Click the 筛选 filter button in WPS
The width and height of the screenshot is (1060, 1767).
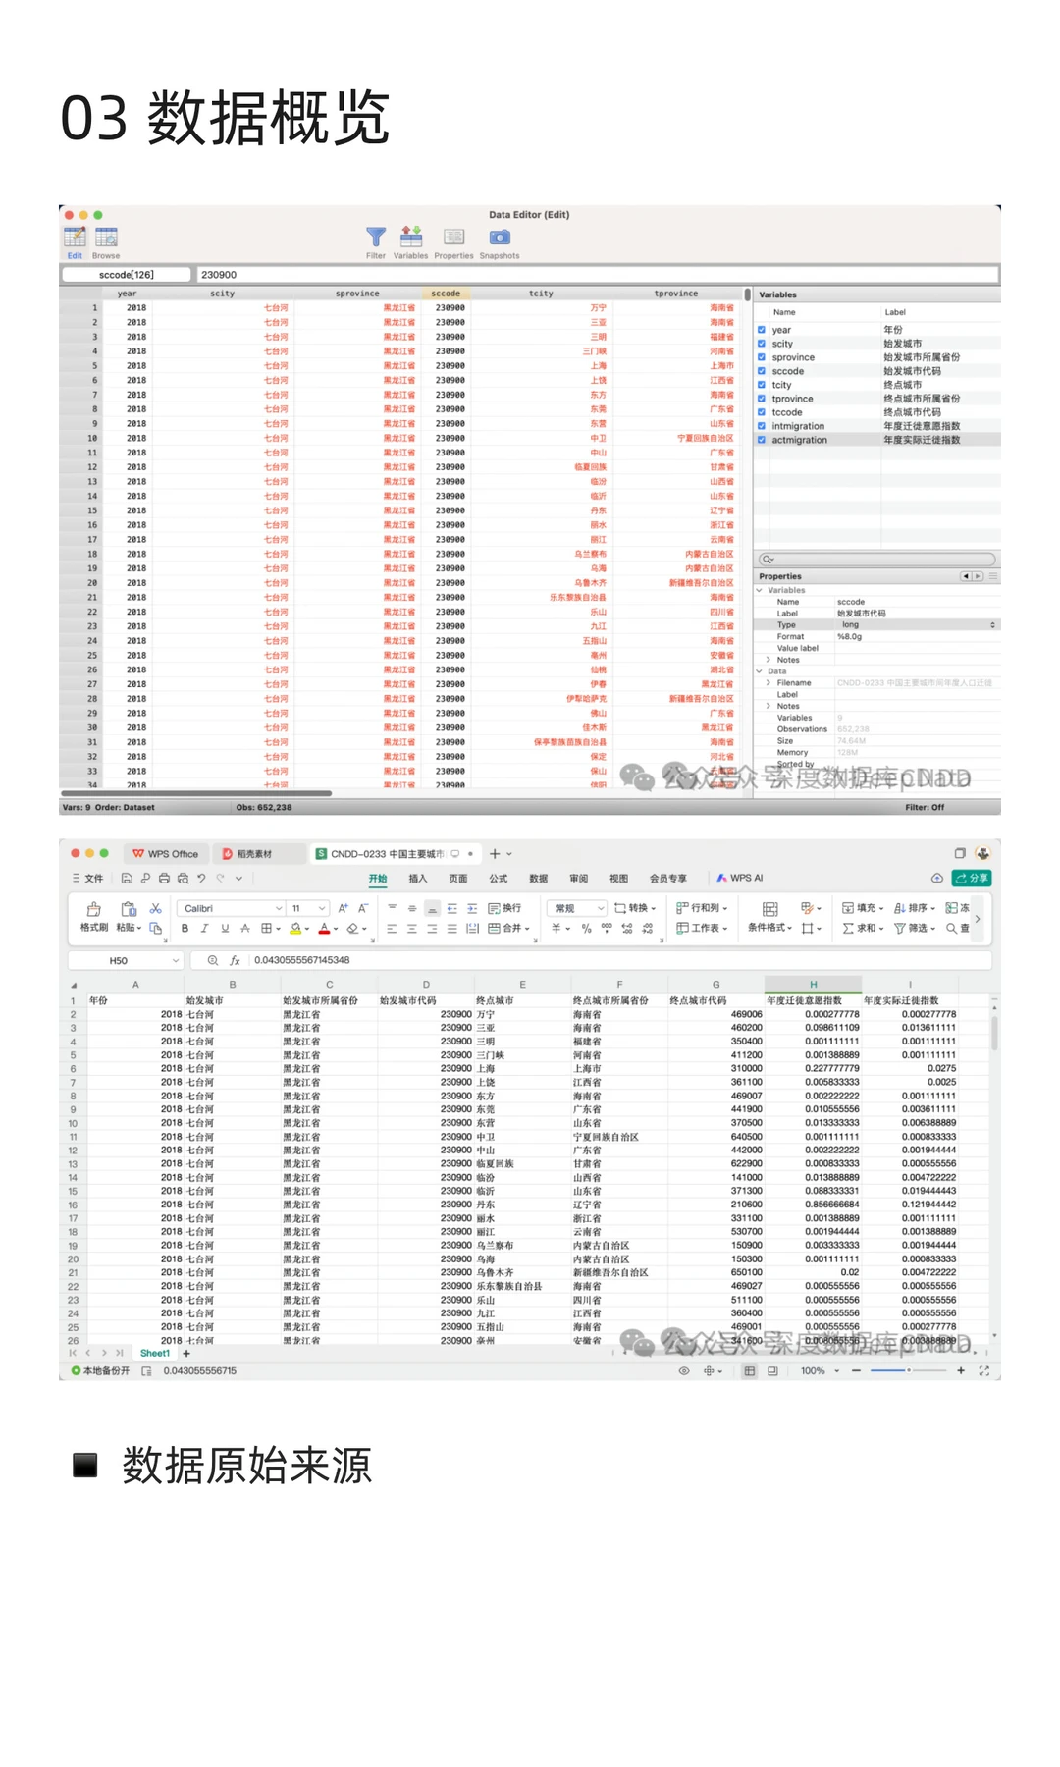tap(915, 928)
